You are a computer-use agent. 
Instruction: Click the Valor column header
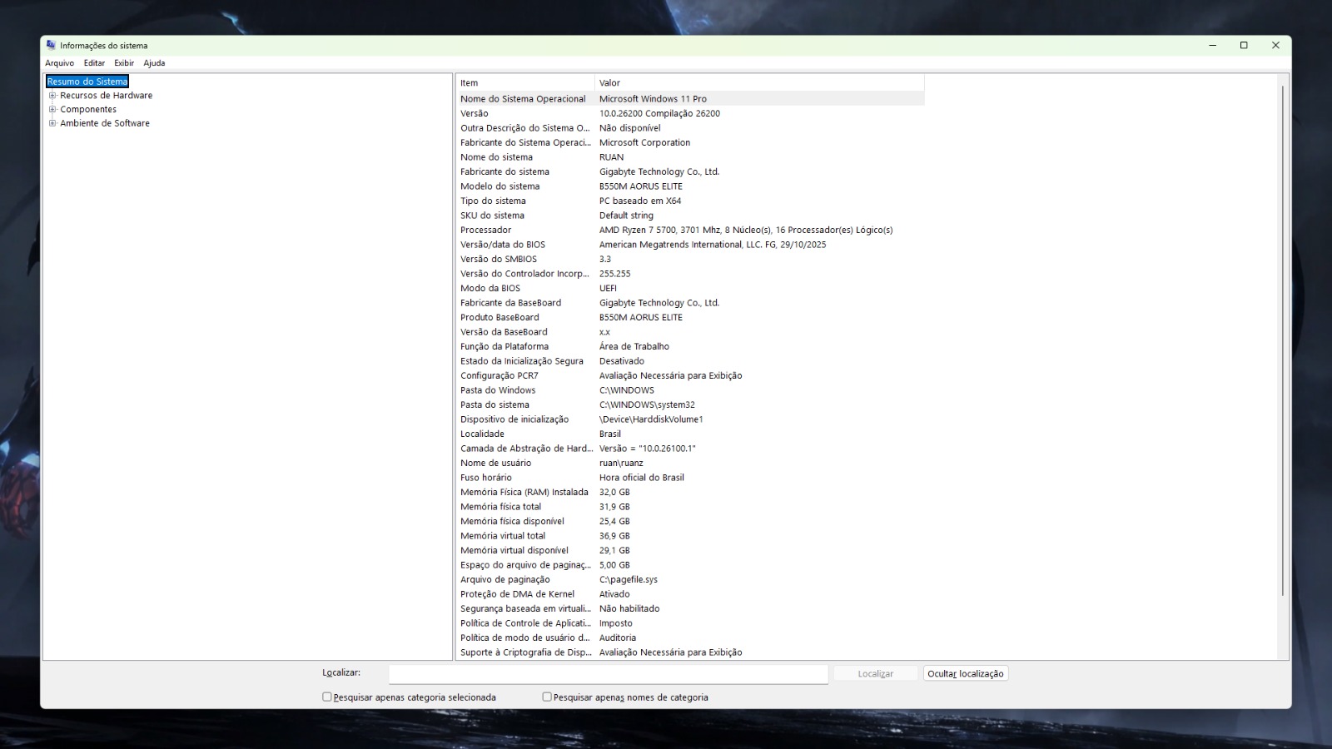(x=759, y=83)
